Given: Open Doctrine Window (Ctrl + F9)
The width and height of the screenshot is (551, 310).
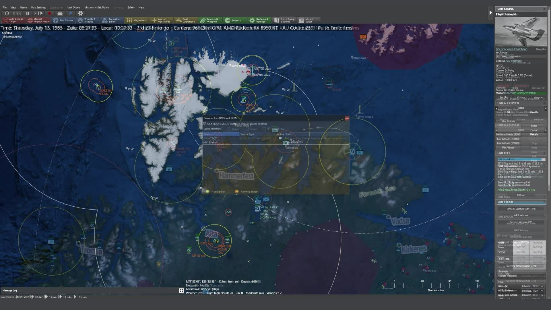Looking at the screenshot, I should point(521,266).
